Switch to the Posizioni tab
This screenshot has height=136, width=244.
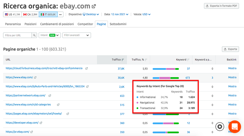(31, 24)
